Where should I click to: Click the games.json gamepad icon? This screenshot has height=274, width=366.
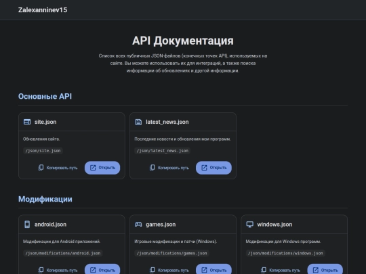pyautogui.click(x=138, y=225)
